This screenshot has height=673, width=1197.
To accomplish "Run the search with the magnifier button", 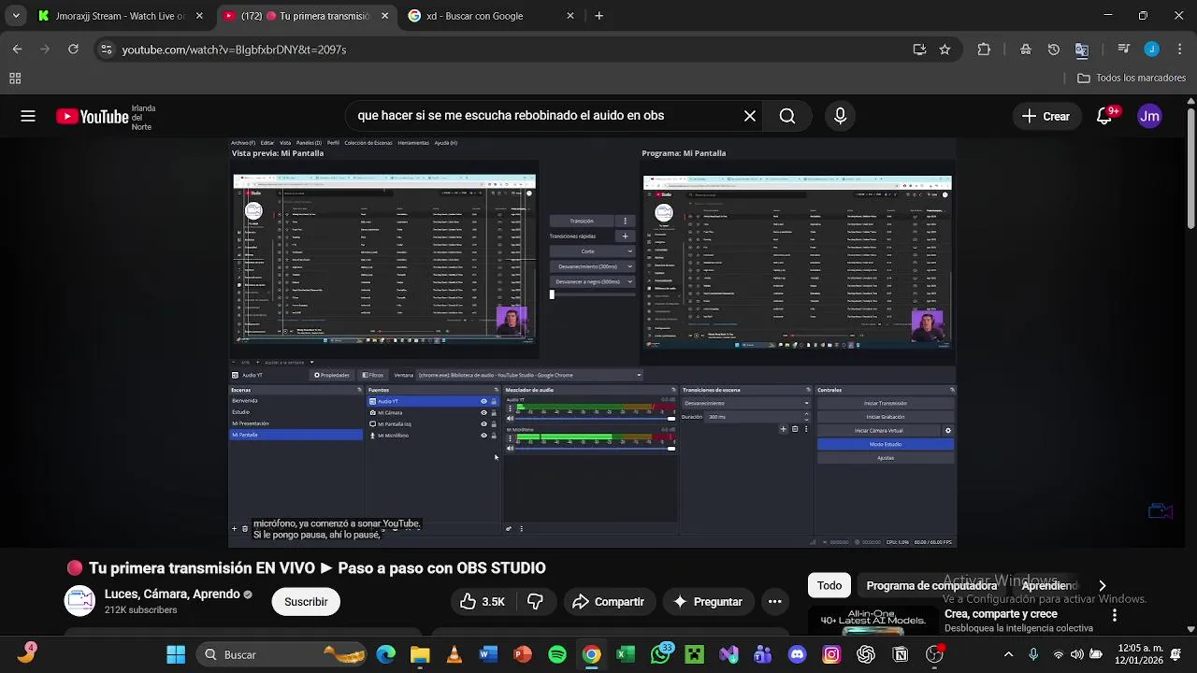I will (x=787, y=116).
